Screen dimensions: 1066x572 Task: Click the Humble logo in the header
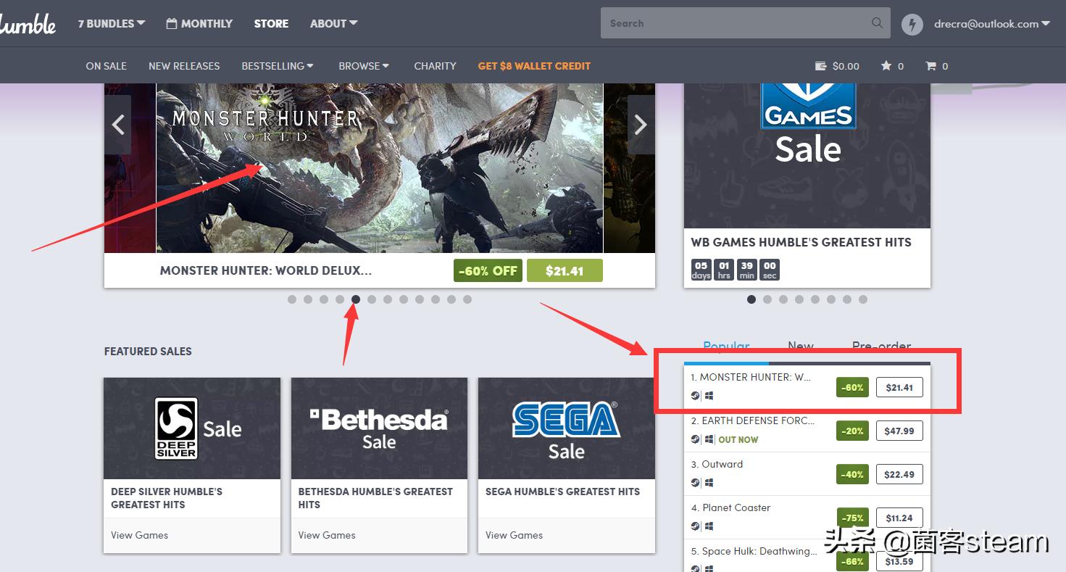click(x=28, y=24)
